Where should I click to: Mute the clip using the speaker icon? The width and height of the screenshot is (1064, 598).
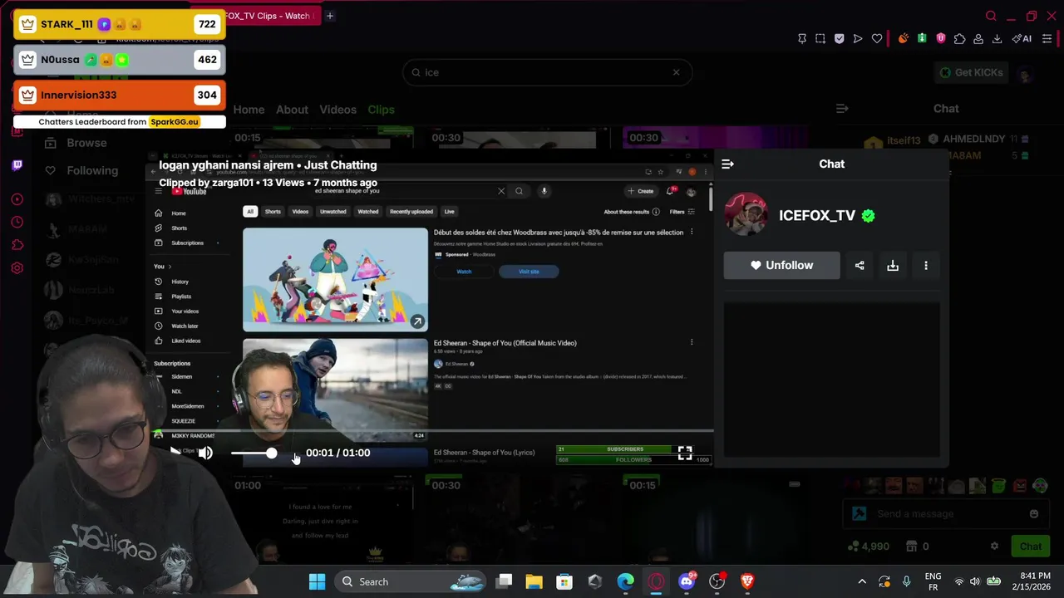tap(205, 453)
